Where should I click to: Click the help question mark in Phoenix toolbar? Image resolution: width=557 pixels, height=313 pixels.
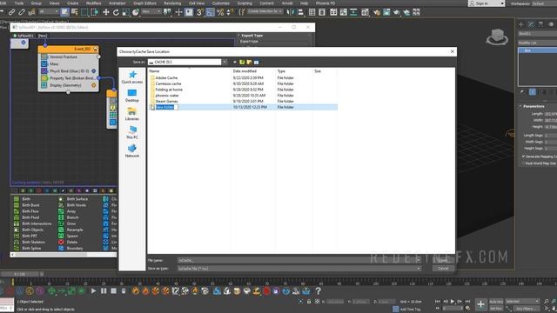point(319,291)
